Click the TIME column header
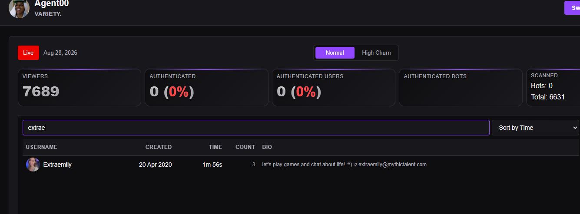This screenshot has height=214, width=580. (x=215, y=147)
